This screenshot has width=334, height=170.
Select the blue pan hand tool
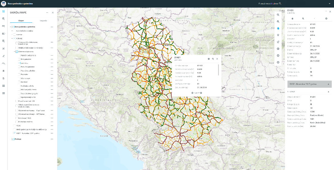278,29
